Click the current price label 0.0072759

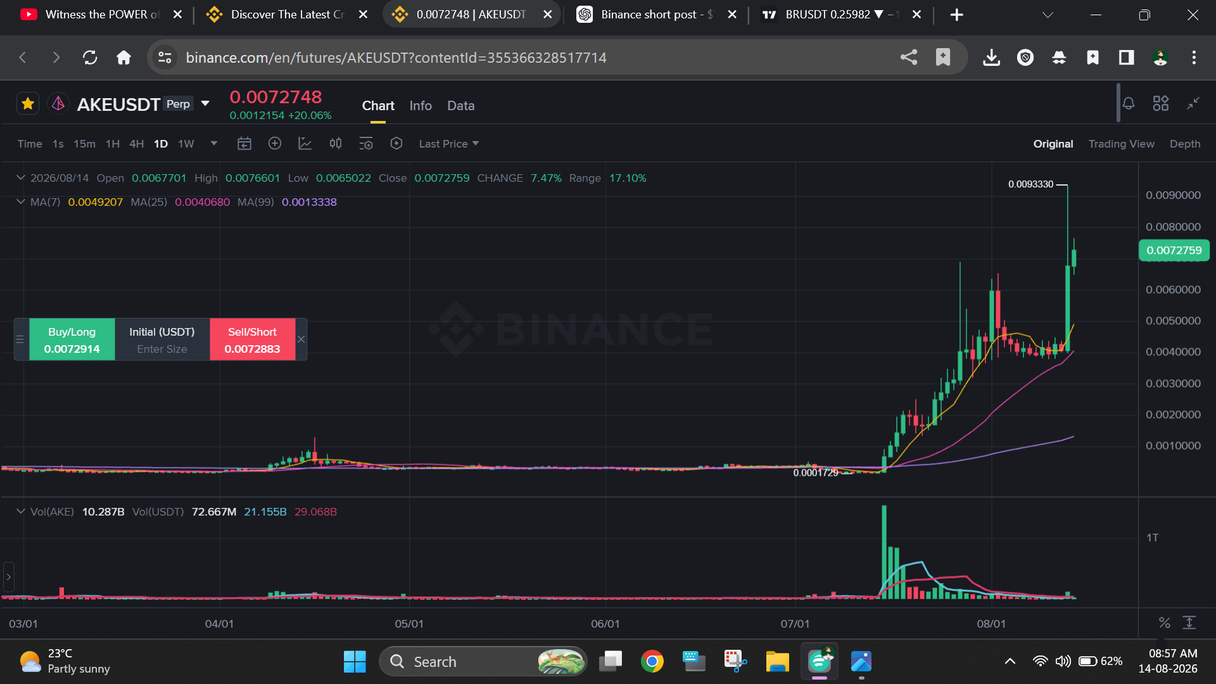click(x=1174, y=250)
